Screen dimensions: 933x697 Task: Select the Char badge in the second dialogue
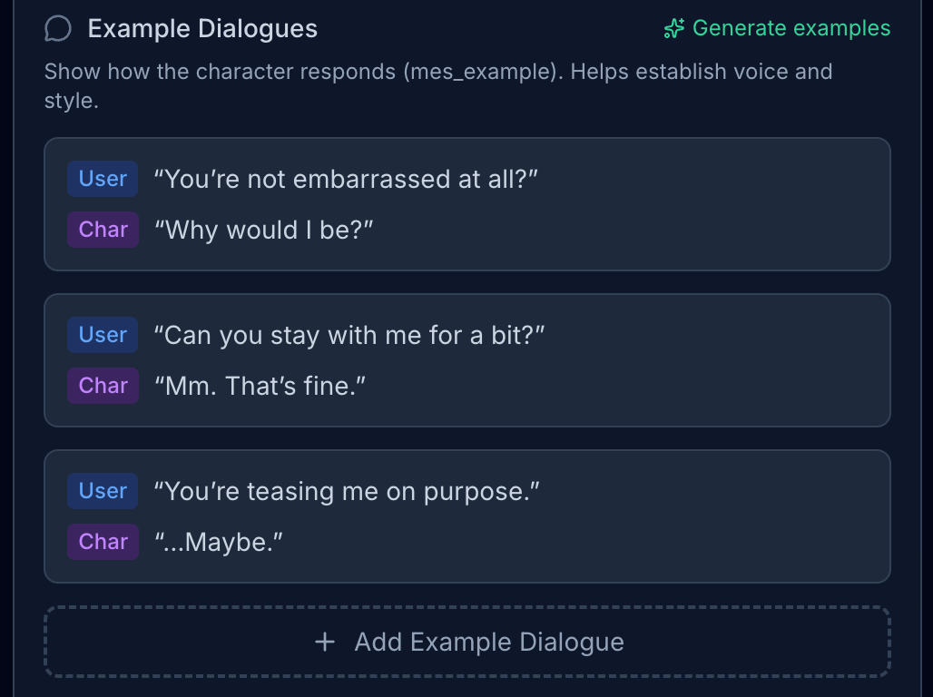pos(103,386)
